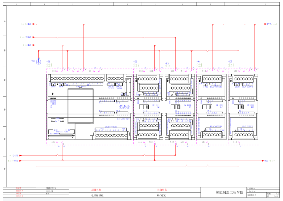Click the CPU 1215C DC/DC/DC label
283x201 pixels.
124,107
